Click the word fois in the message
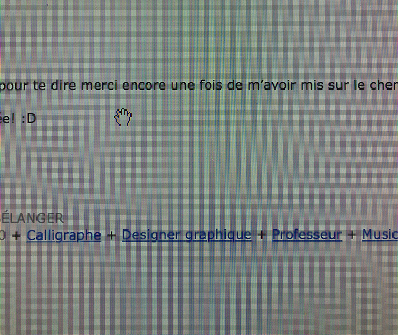Viewport: 398px width, 335px height. 211,85
